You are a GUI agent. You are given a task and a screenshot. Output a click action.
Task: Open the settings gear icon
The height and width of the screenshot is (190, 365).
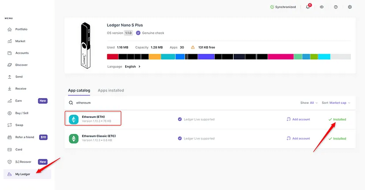coord(350,7)
